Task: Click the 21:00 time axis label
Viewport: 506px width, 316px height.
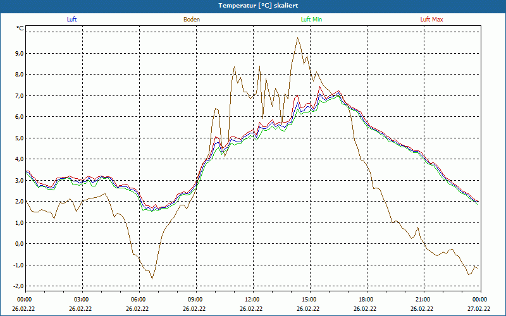Action: pyautogui.click(x=424, y=300)
